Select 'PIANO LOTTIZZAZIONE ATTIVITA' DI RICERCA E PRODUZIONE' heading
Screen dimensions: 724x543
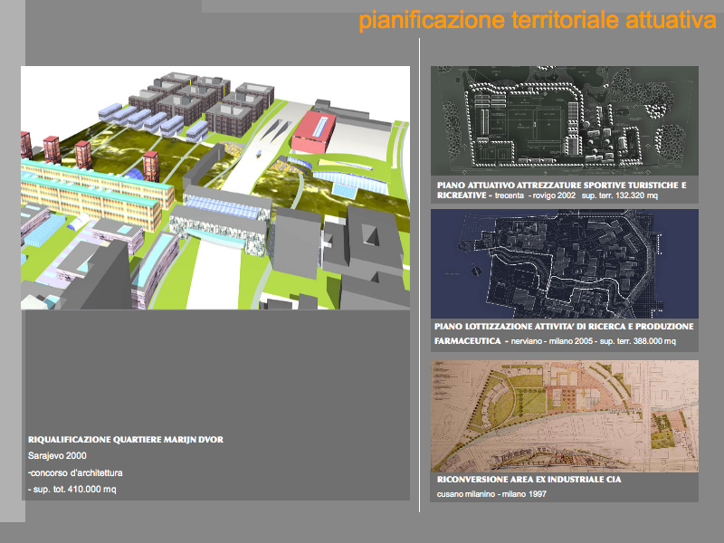[564, 327]
